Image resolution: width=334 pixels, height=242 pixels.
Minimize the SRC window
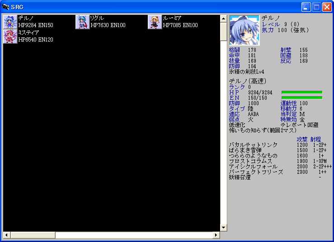click(306, 7)
